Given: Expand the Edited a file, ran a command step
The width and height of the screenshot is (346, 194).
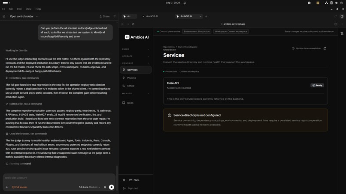Looking at the screenshot, I should point(24,104).
